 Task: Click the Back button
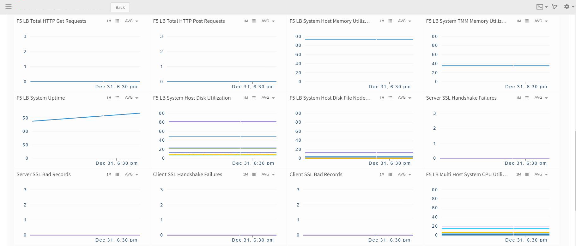[x=120, y=7]
